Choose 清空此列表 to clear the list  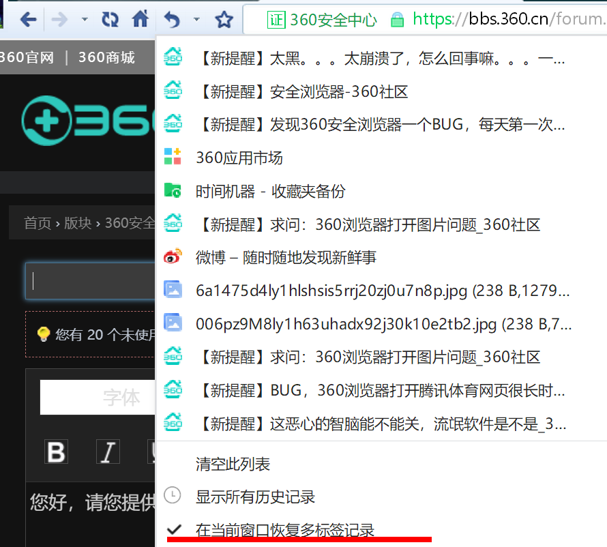point(233,464)
